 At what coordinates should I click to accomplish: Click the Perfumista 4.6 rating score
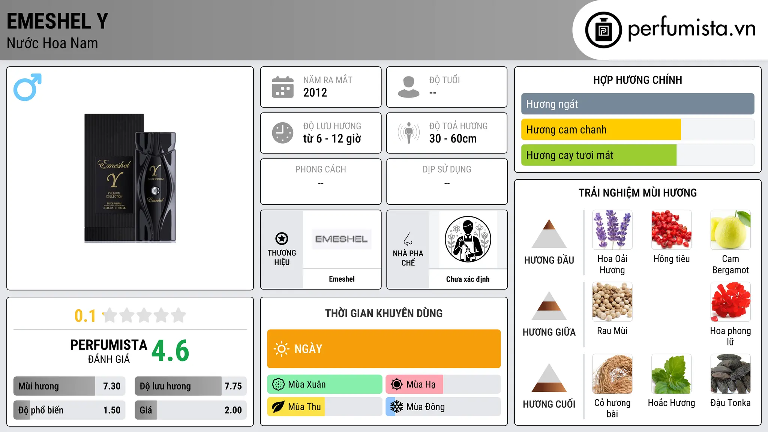[170, 351]
